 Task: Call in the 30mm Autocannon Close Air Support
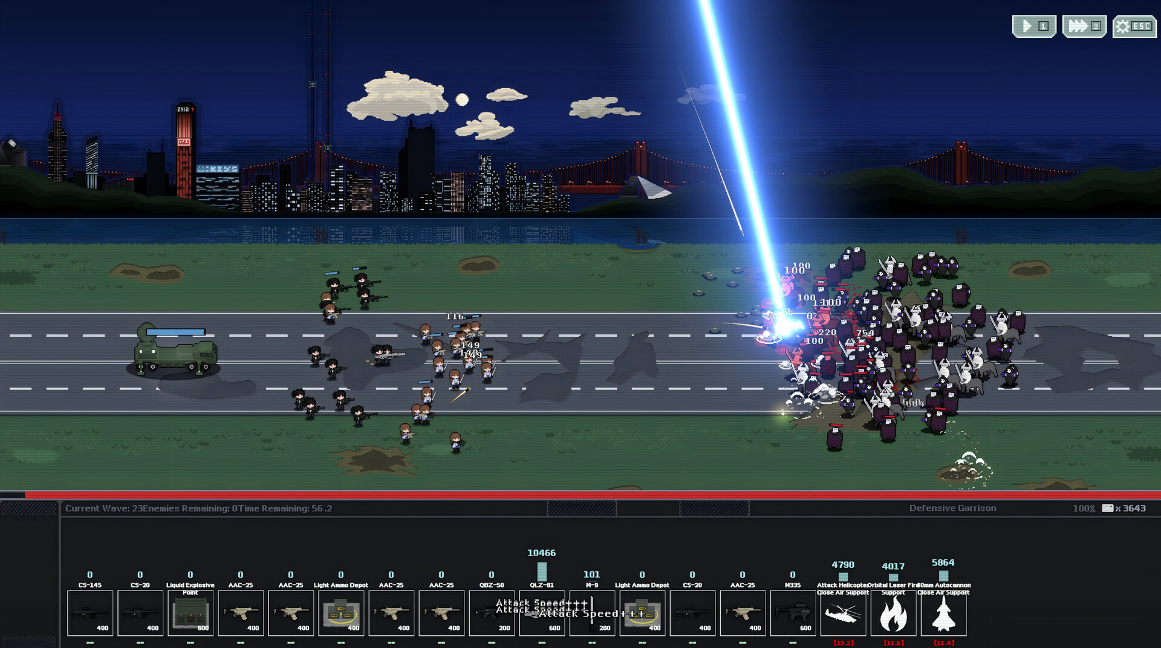tap(945, 613)
